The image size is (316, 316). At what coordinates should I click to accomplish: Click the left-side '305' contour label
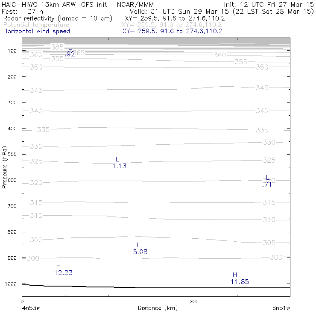click(x=36, y=240)
